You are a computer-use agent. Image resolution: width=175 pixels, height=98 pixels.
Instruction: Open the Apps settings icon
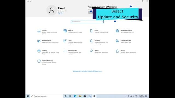coord(65,41)
